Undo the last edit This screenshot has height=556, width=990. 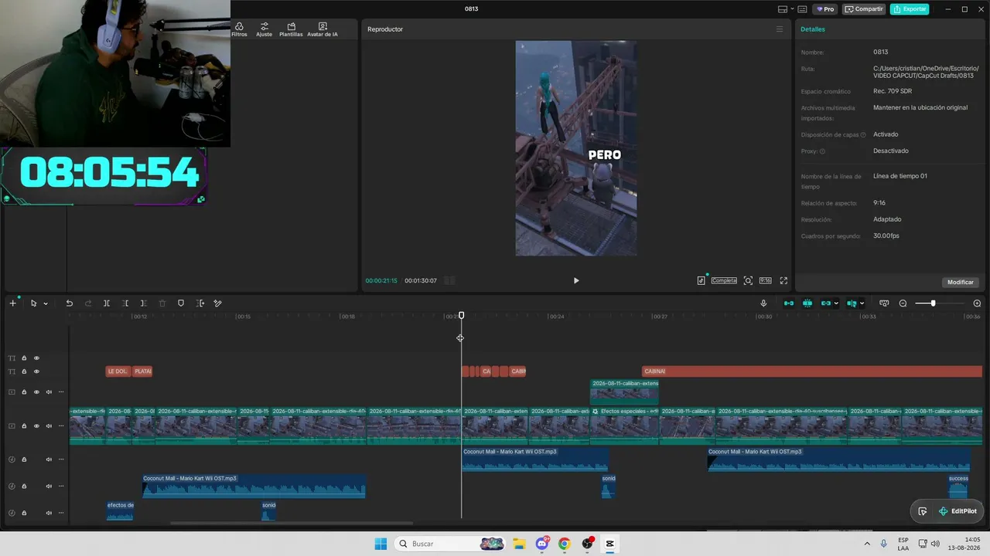click(70, 303)
